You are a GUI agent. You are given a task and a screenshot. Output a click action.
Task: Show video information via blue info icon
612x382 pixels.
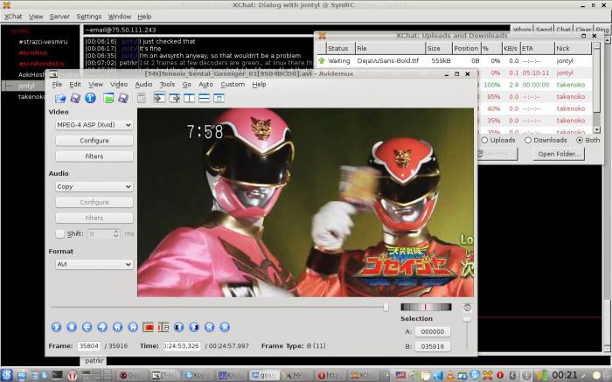(90, 98)
